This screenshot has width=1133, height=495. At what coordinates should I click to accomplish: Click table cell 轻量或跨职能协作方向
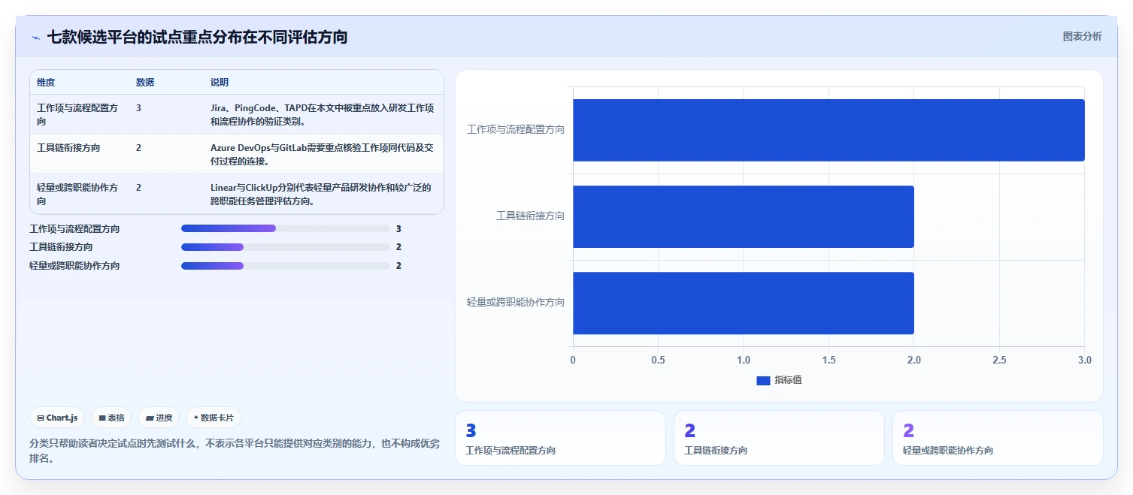pyautogui.click(x=78, y=194)
